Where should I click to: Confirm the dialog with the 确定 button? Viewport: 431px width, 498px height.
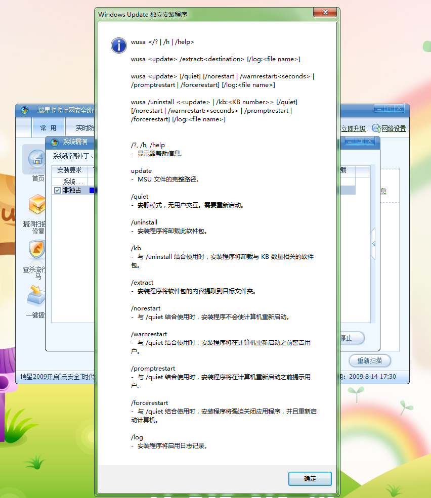coord(310,479)
